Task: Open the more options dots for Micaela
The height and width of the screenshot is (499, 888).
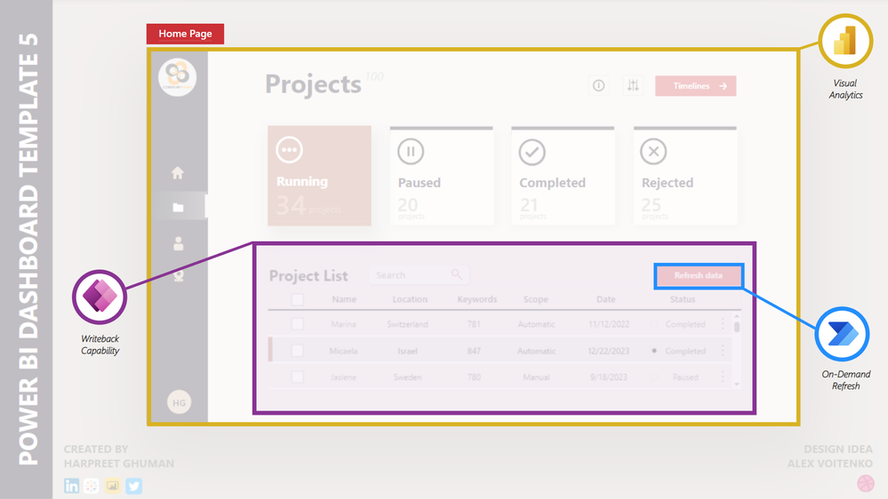Action: (x=723, y=351)
